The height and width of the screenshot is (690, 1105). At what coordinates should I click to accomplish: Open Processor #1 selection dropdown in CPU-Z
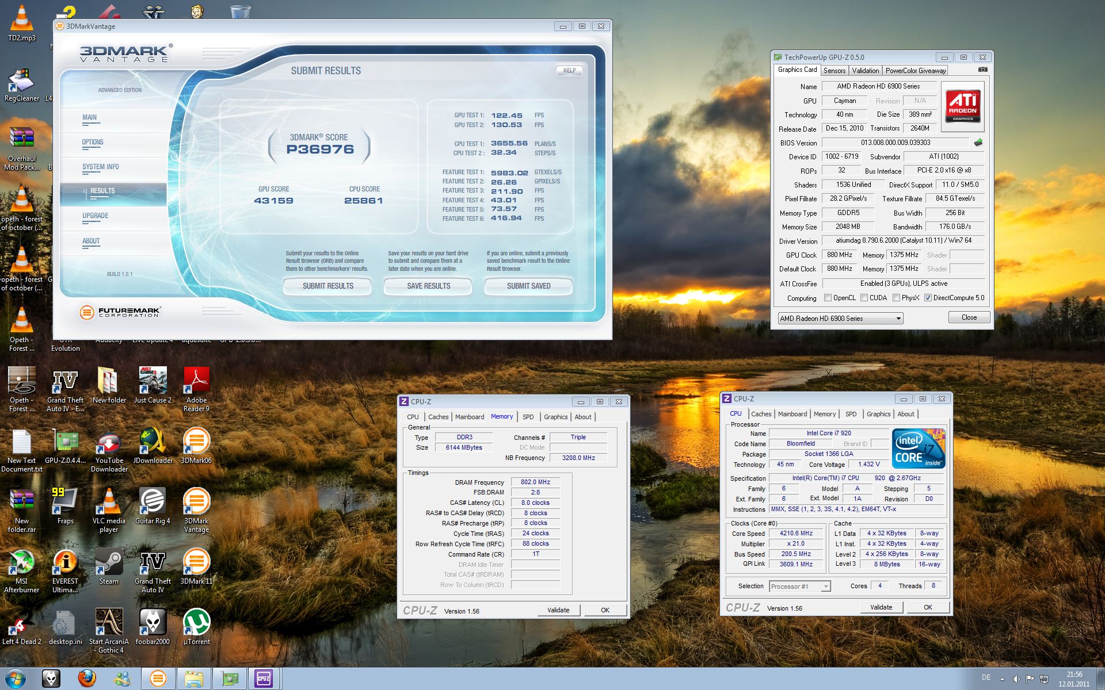(799, 586)
